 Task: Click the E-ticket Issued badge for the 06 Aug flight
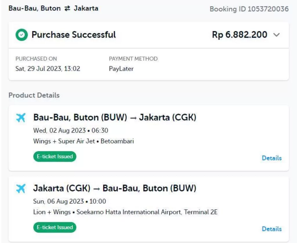(x=55, y=227)
